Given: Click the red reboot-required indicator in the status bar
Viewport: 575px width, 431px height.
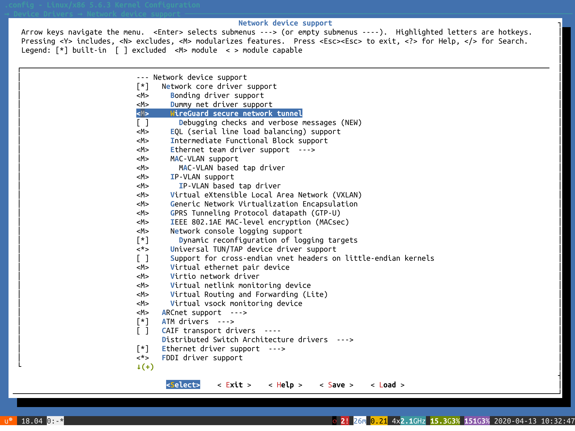Looking at the screenshot, I should 335,421.
